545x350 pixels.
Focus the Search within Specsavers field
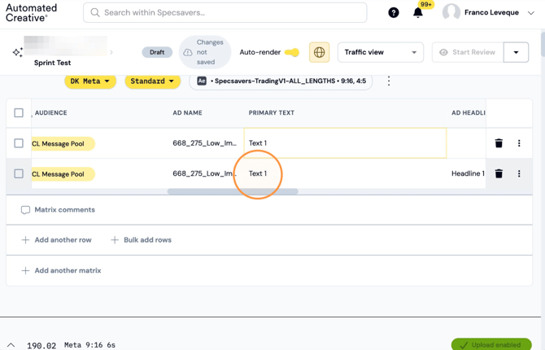[225, 12]
